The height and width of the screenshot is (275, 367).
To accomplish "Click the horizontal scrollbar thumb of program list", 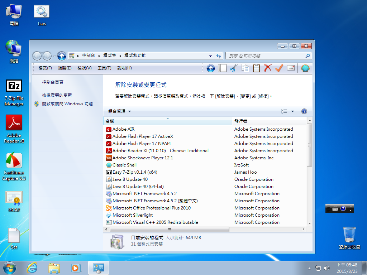I will click(170, 229).
